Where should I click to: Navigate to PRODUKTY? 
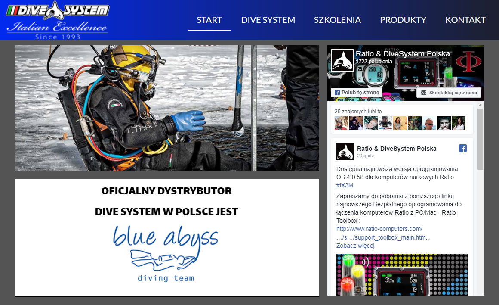click(403, 20)
